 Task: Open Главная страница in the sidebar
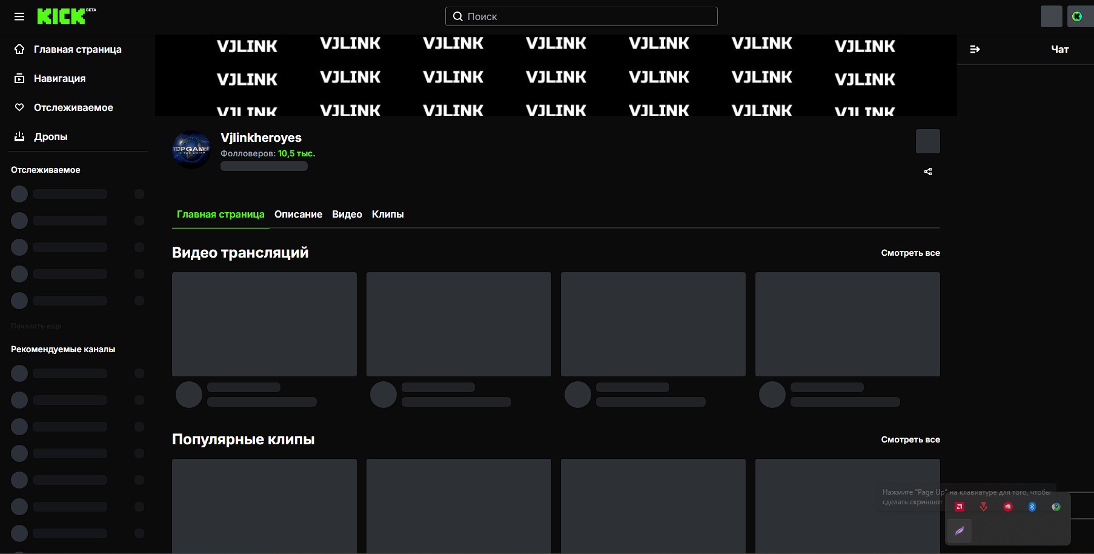[78, 49]
